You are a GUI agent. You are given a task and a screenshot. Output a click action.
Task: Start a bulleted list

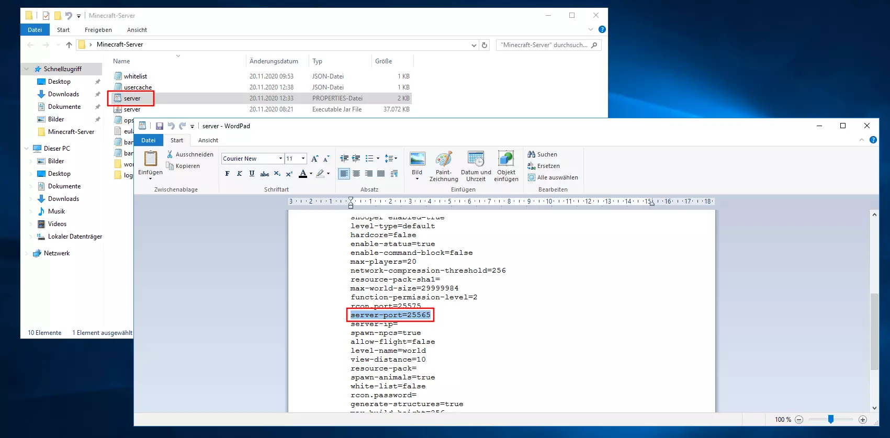coord(369,159)
